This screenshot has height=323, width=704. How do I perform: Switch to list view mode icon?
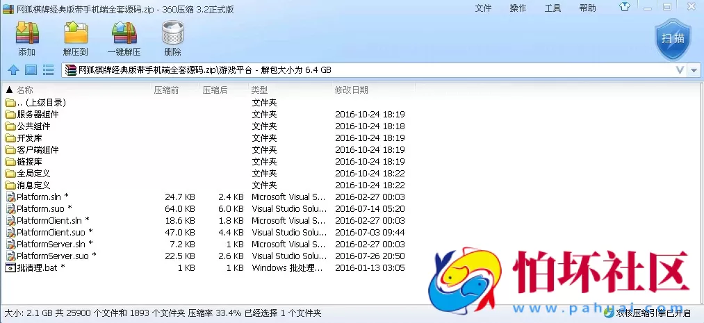(49, 70)
